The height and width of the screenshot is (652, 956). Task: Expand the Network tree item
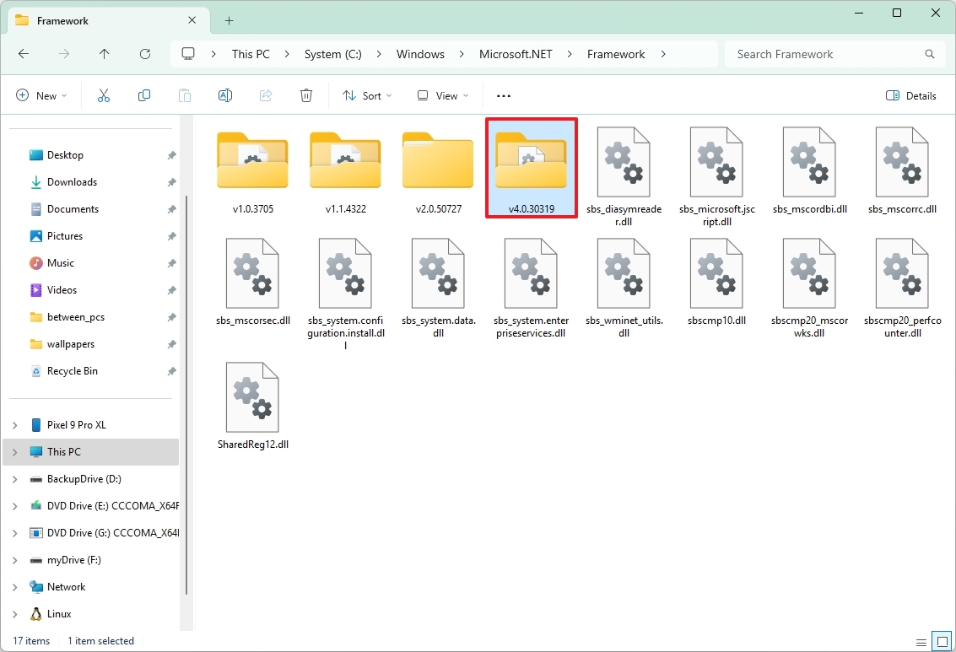pos(15,586)
